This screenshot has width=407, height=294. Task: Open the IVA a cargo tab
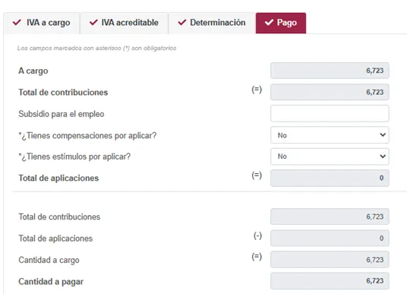click(x=42, y=23)
